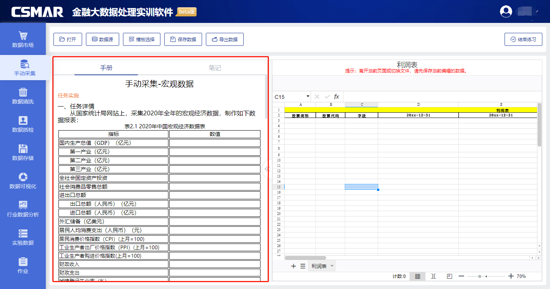Viewport: 550px width, 289px height.
Task: Click the 结束练习 button
Action: pos(523,39)
